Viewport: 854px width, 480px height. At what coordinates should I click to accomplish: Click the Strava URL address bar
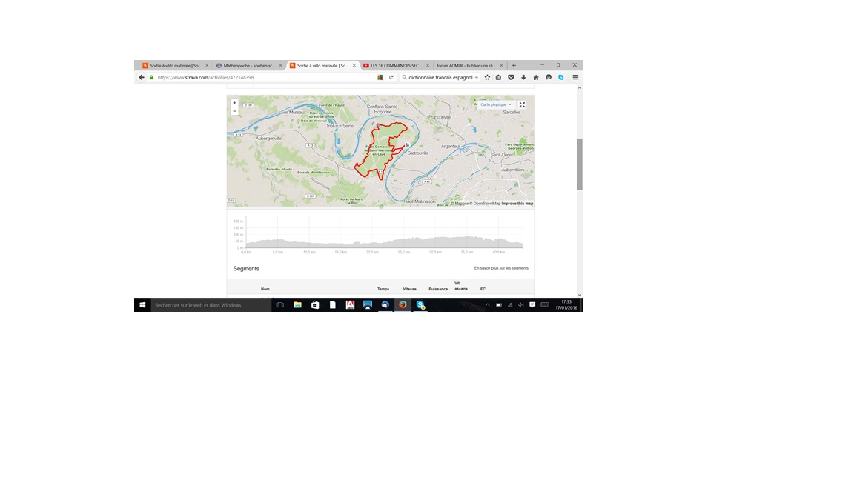[259, 77]
